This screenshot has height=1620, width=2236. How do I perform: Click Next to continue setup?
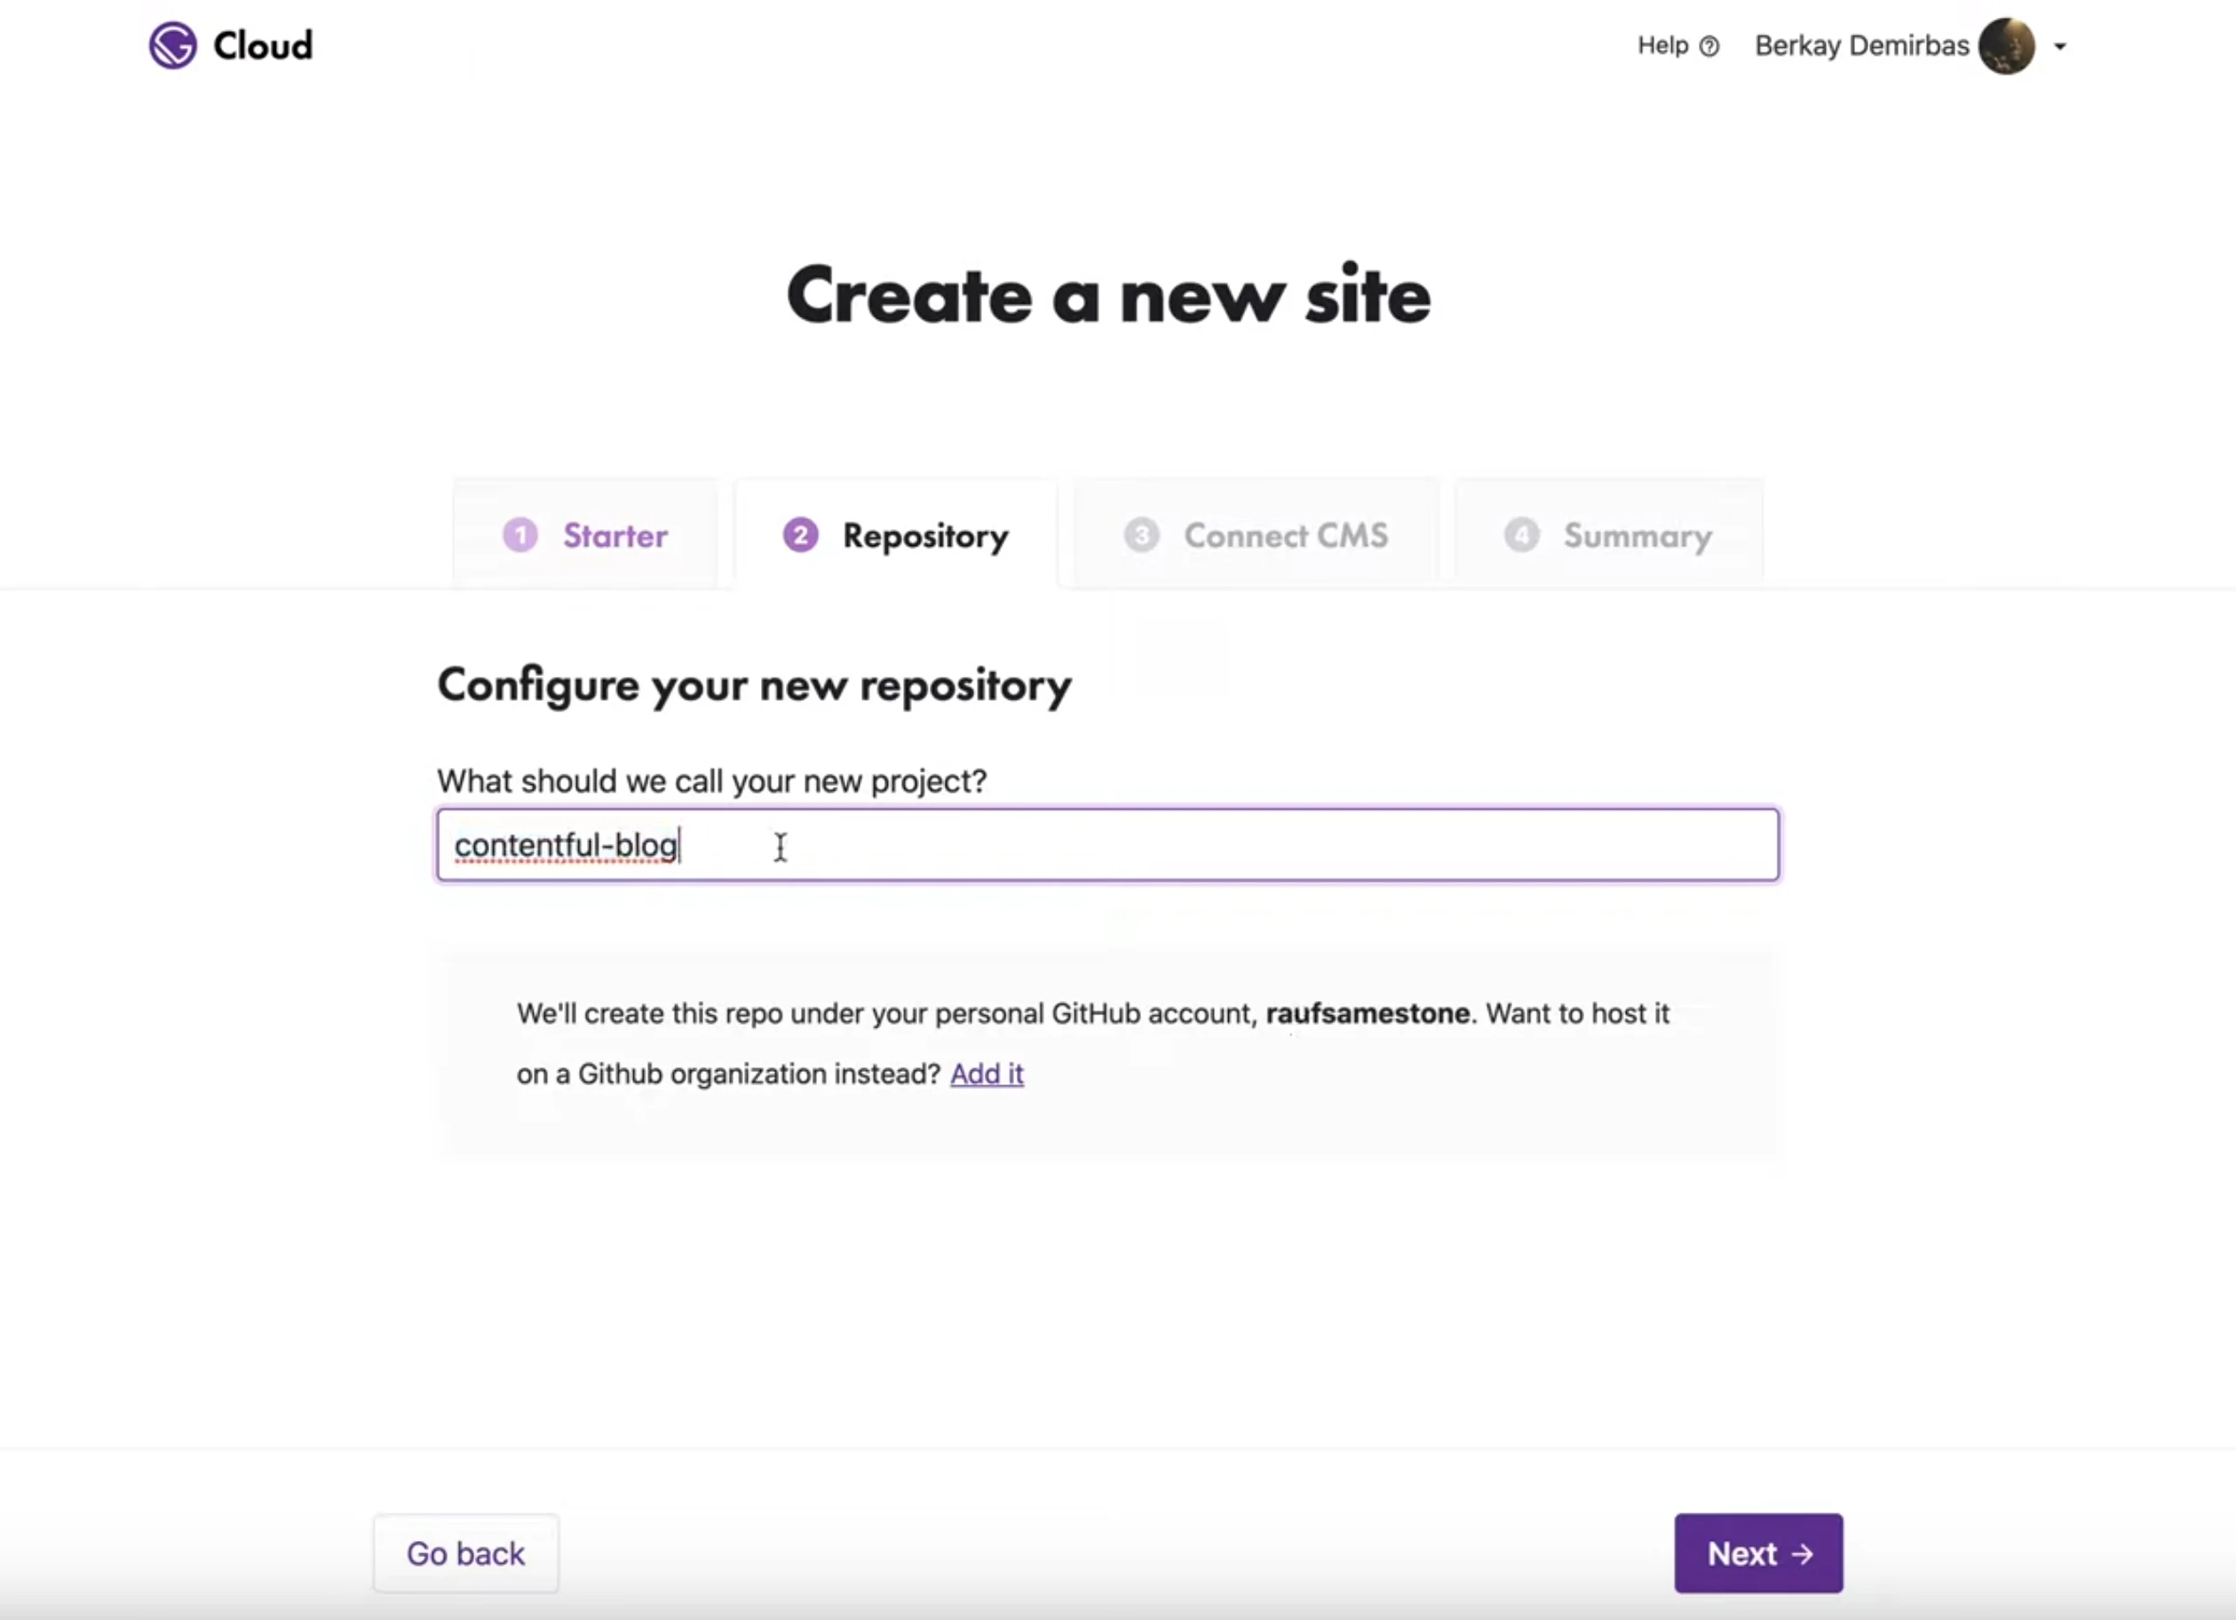pos(1758,1553)
